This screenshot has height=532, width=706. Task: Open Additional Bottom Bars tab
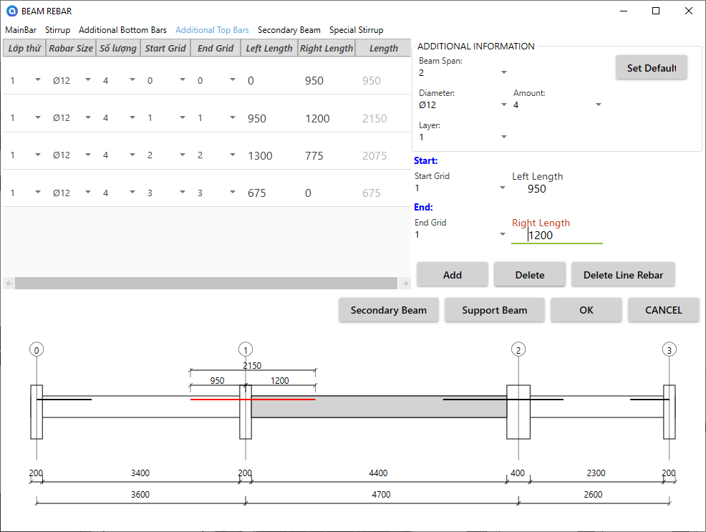[x=122, y=30]
